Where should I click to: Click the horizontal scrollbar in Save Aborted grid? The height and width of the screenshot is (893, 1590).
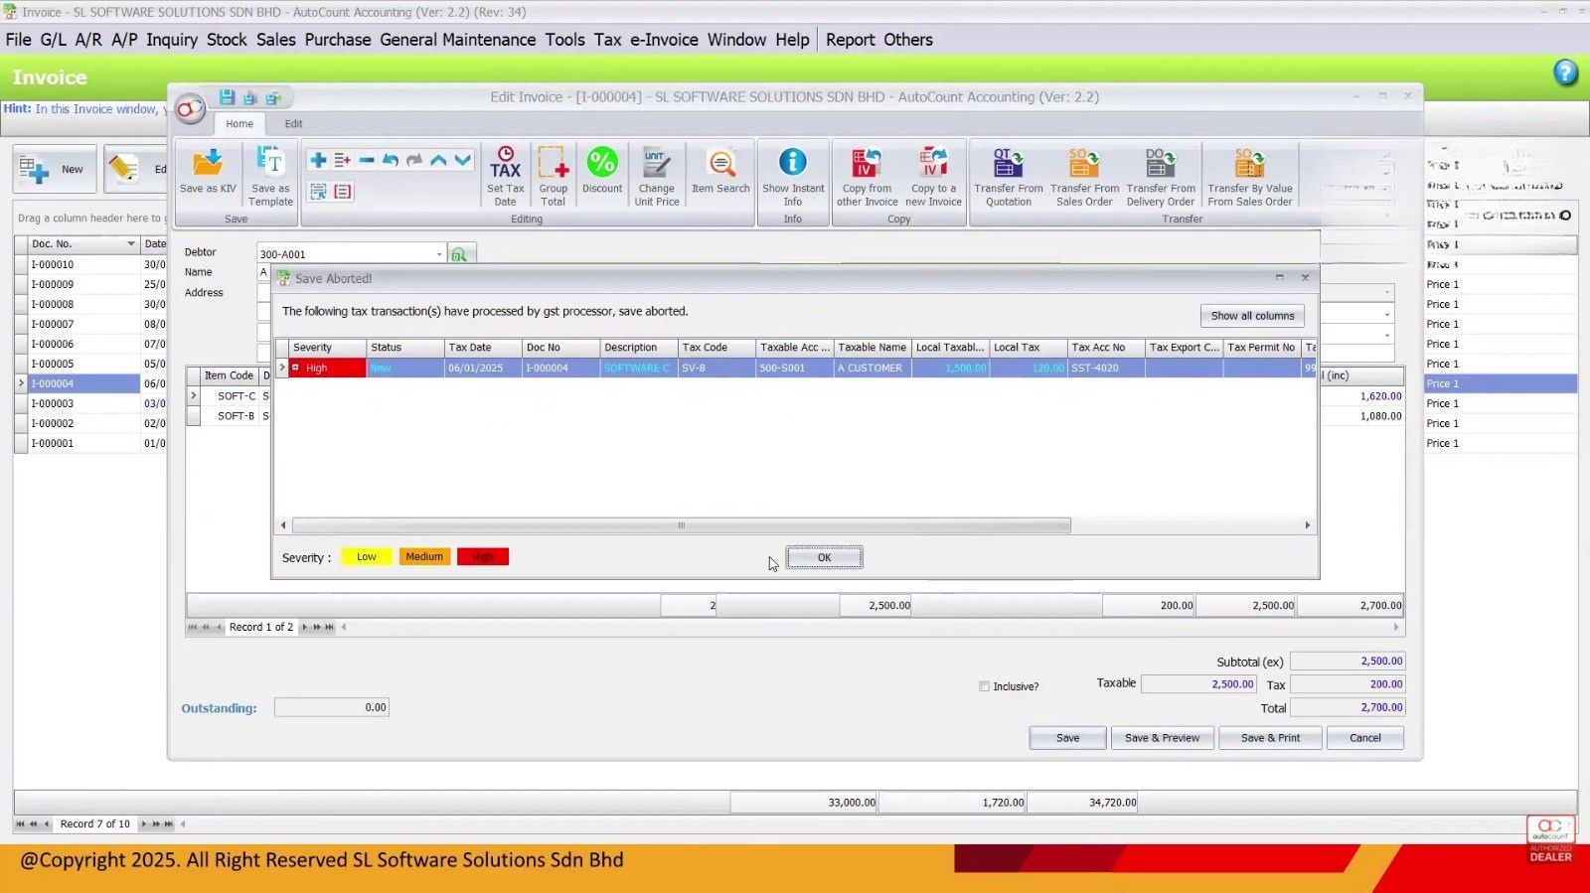pyautogui.click(x=681, y=525)
